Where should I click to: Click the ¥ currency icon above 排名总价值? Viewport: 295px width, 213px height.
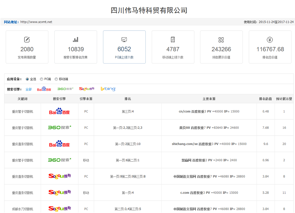270,39
